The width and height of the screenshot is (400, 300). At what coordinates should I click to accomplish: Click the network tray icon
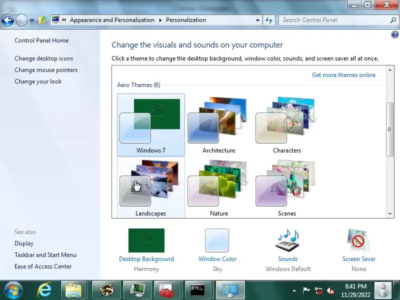pyautogui.click(x=318, y=290)
